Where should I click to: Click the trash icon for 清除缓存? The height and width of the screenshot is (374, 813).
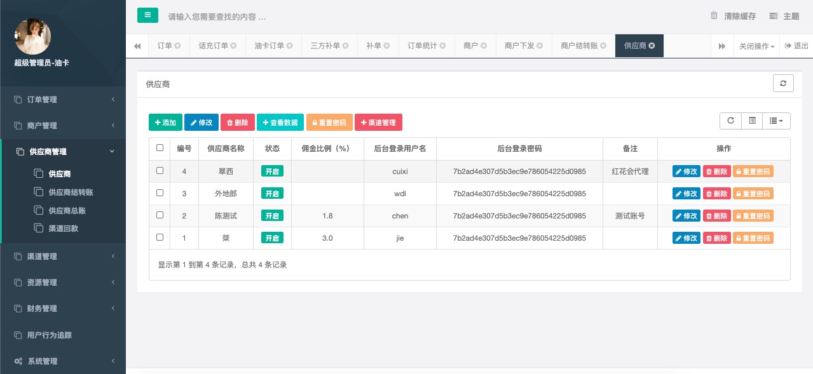coord(714,16)
